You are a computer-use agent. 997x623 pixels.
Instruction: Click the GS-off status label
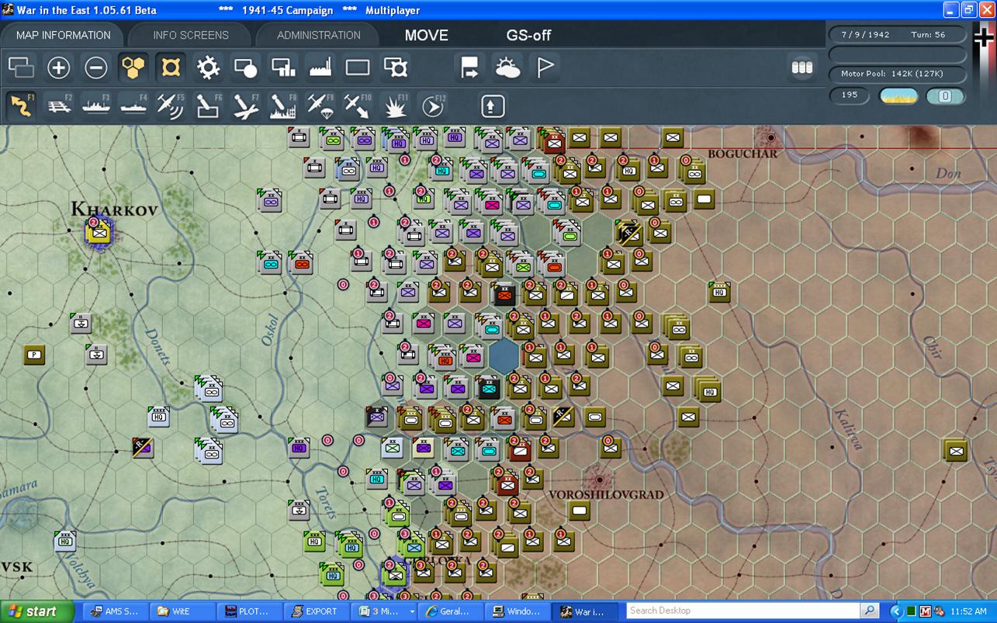[x=529, y=35]
